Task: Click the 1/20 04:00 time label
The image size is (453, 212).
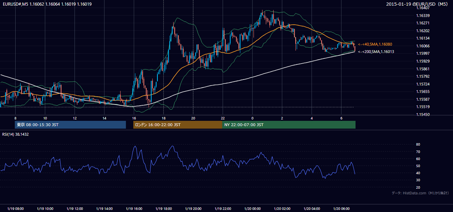Action: pos(312,209)
